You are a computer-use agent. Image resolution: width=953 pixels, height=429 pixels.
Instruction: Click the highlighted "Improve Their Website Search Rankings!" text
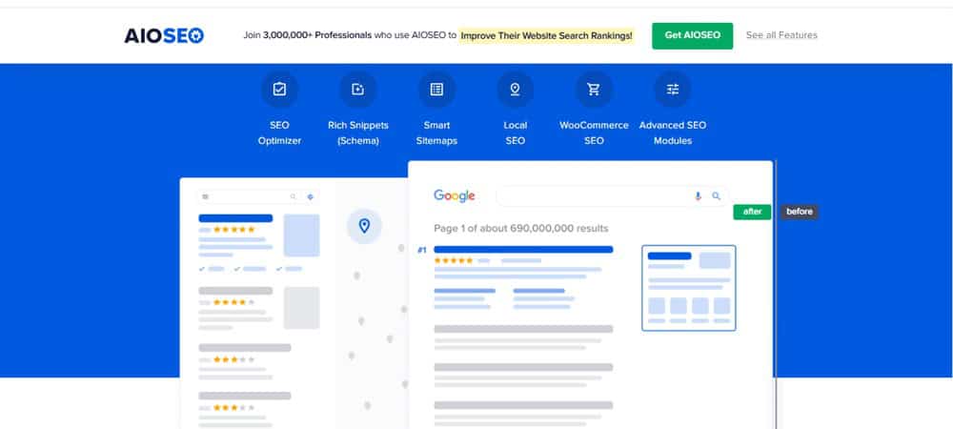coord(546,35)
